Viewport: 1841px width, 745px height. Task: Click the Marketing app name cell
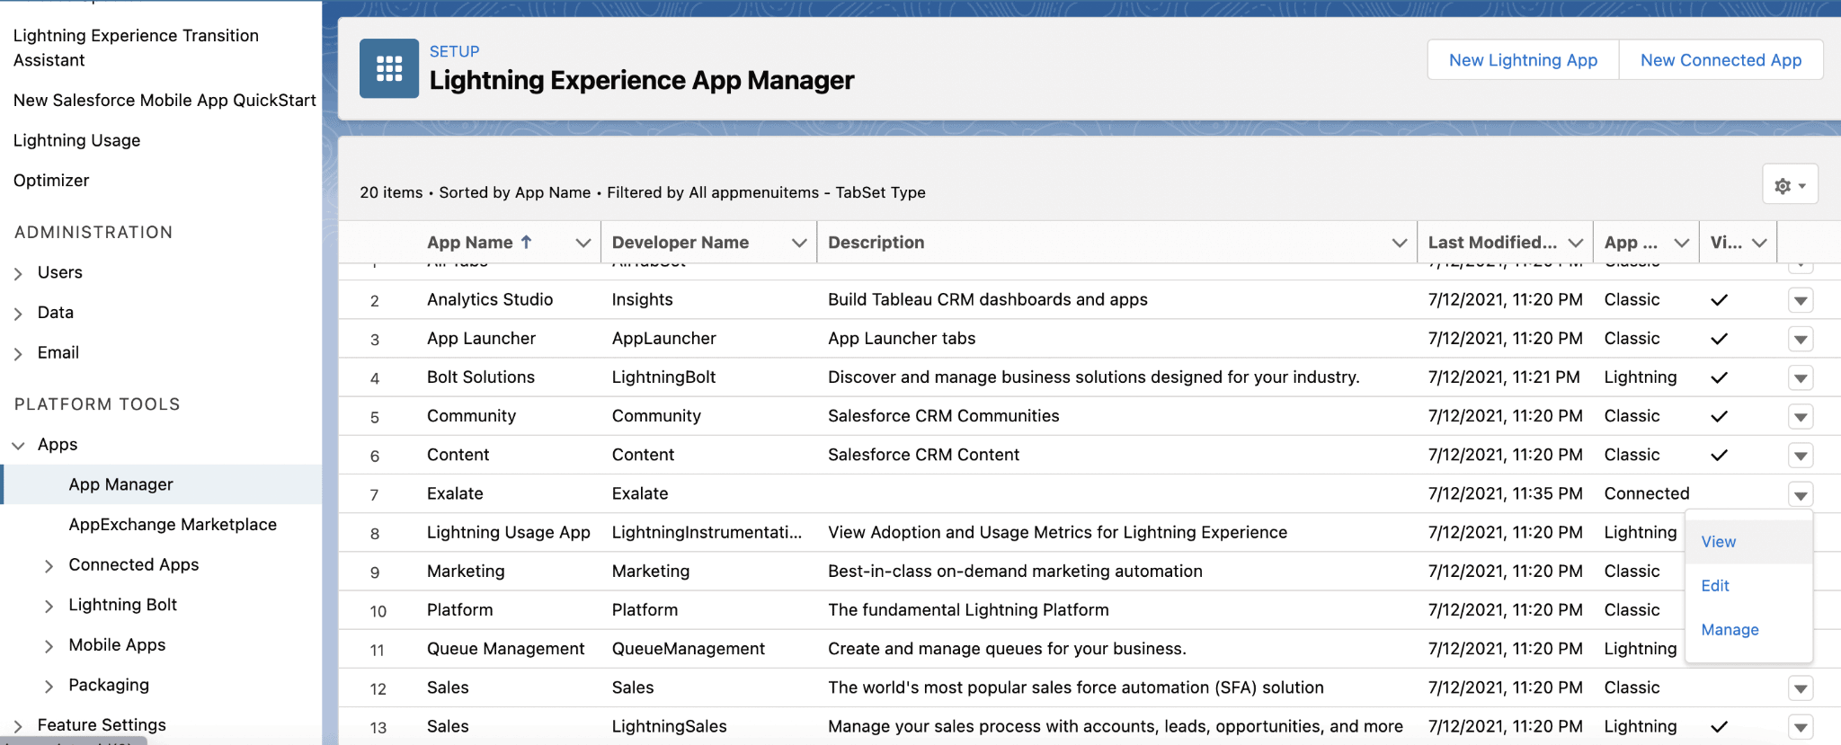pos(466,571)
